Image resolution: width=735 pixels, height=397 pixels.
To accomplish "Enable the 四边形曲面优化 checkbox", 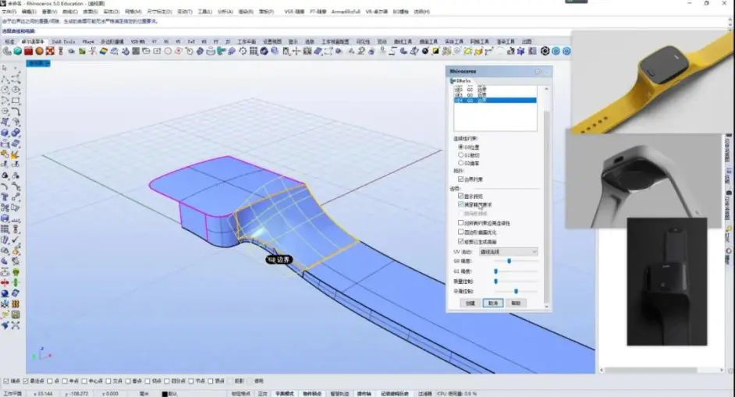I will [x=461, y=232].
